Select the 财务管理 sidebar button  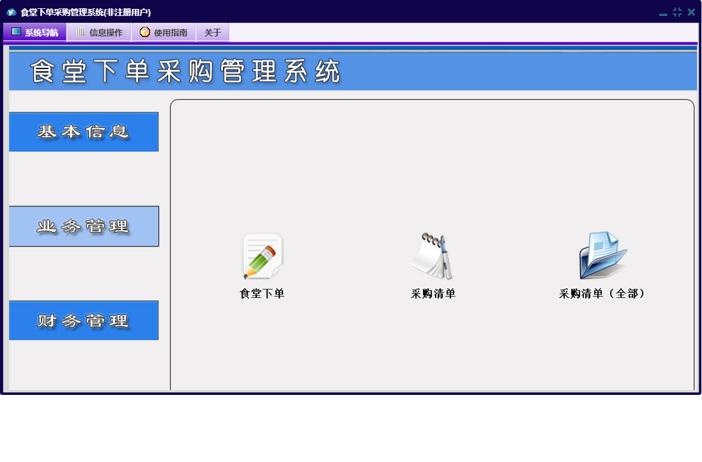pos(84,320)
